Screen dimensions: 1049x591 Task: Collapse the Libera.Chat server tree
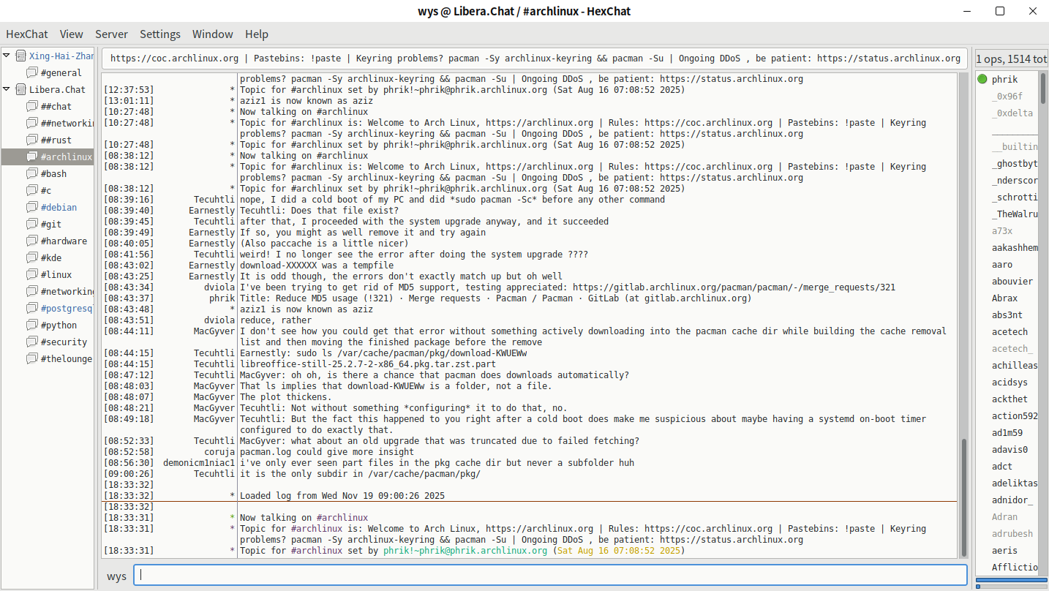pyautogui.click(x=7, y=90)
